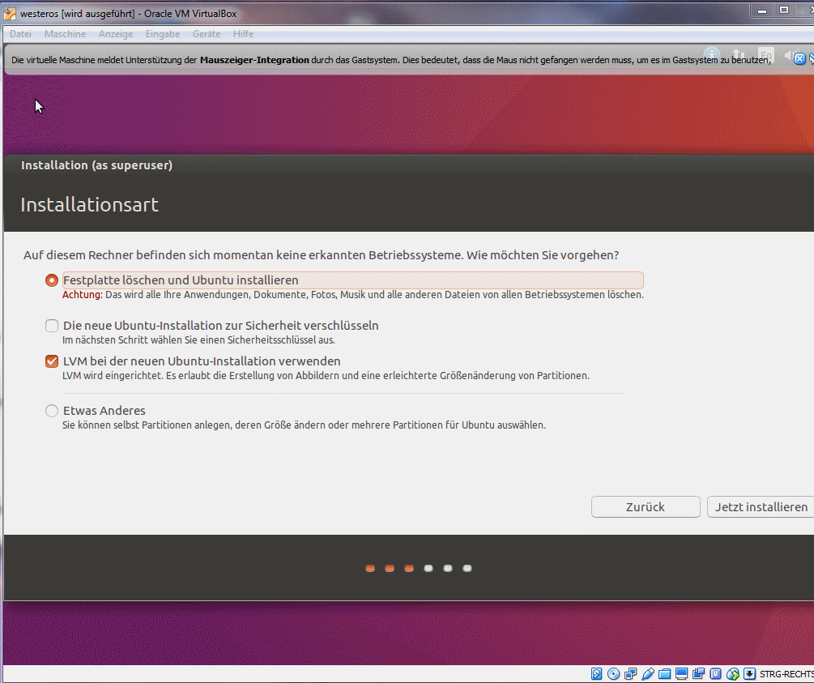Open the network adapters status icon

coord(630,674)
